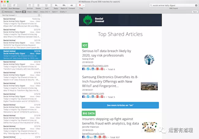Screen dimensions: 199x139
Task: Delete the selected message using trash icon
Action: coord(38,5)
